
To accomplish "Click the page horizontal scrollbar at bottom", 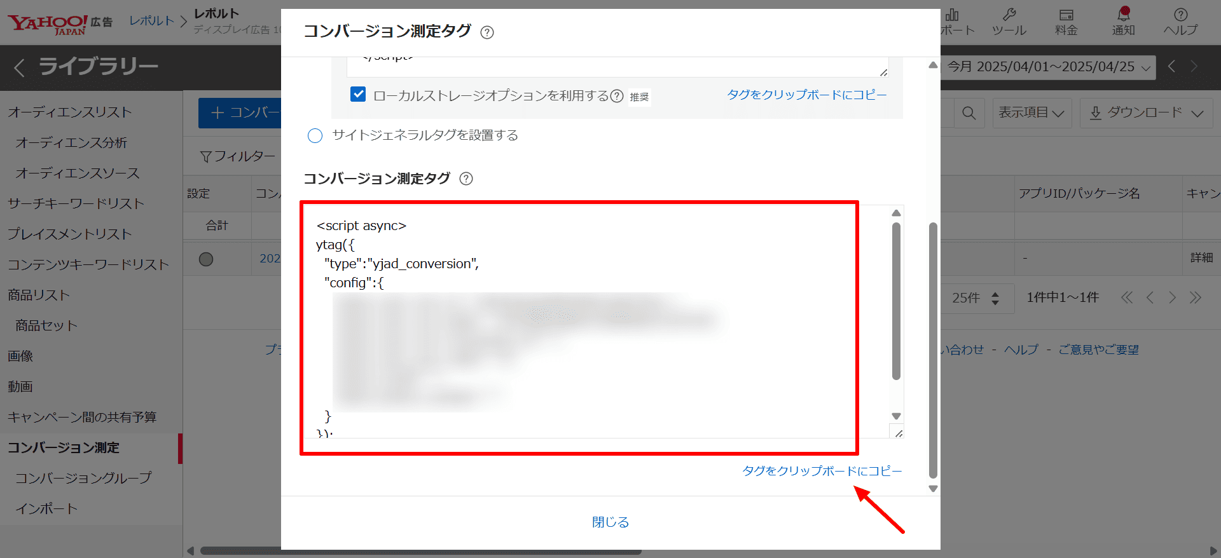I will [x=420, y=551].
